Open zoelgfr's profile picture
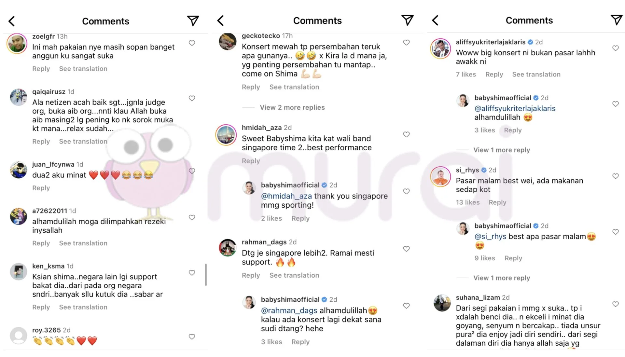 point(17,43)
